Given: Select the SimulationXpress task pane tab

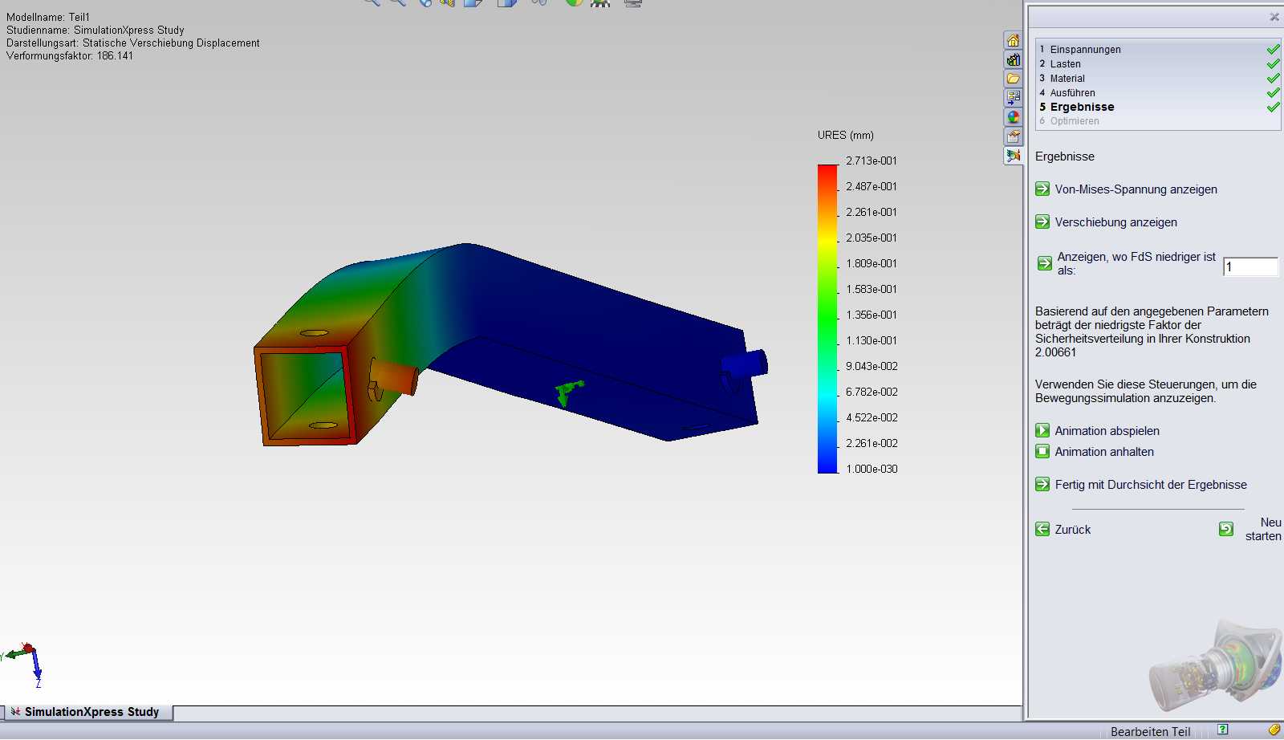Looking at the screenshot, I should 1013,156.
